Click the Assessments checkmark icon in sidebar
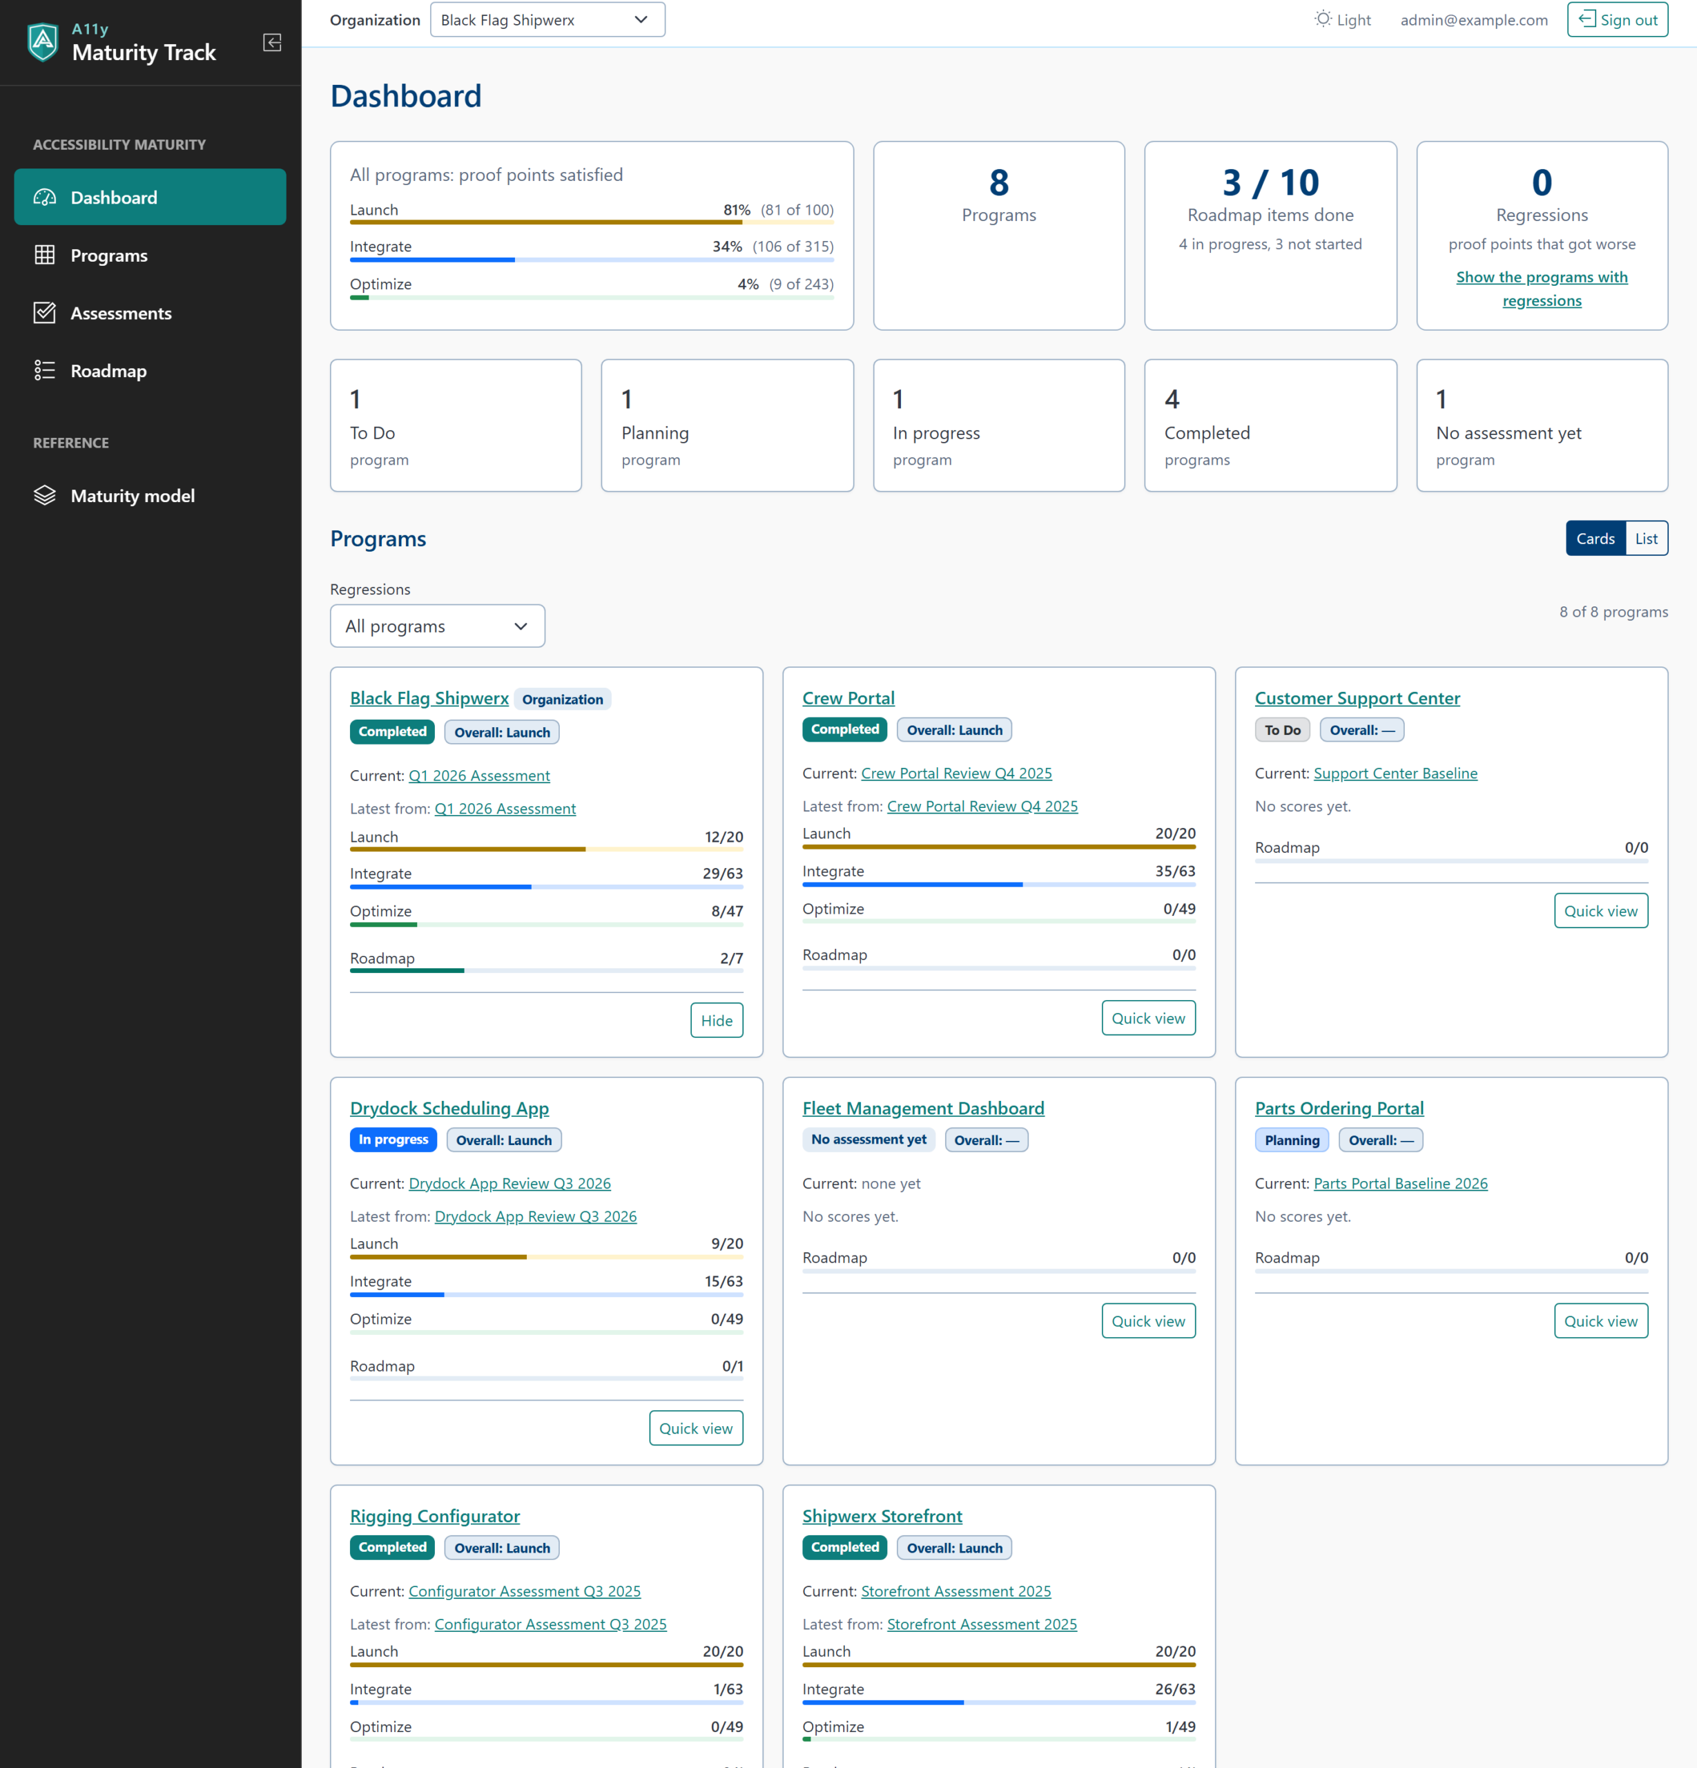The image size is (1697, 1768). click(45, 312)
